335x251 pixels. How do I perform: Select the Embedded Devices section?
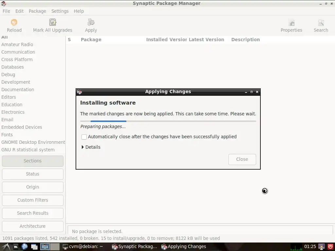click(x=22, y=127)
